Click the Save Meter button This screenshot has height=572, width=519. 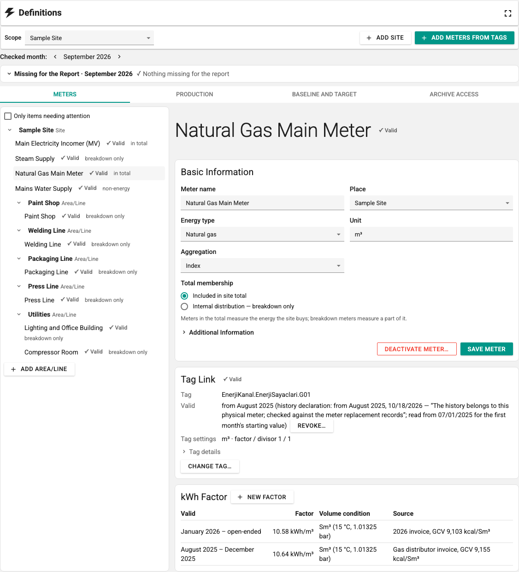(x=487, y=349)
